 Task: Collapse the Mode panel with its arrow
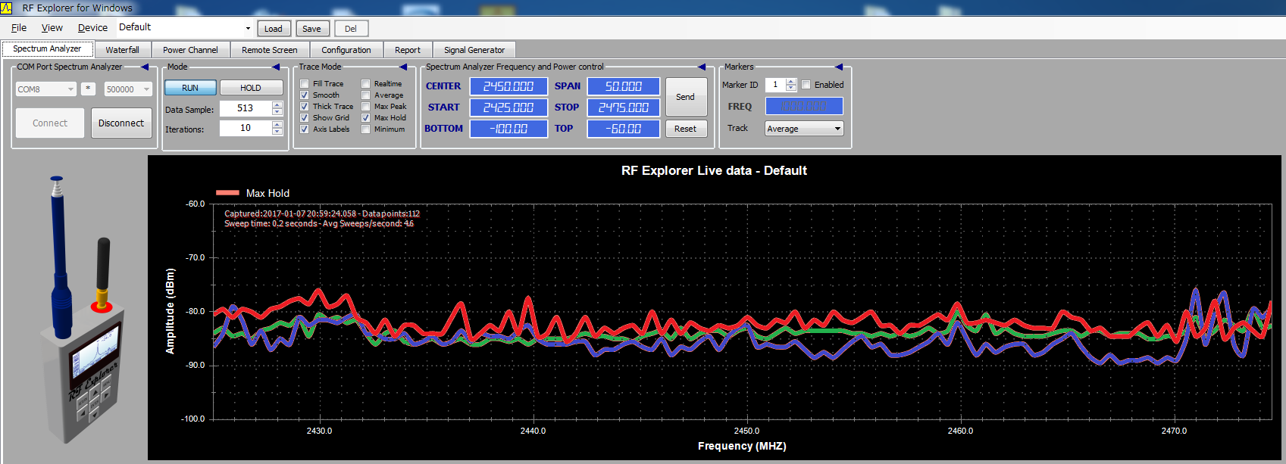(x=276, y=67)
